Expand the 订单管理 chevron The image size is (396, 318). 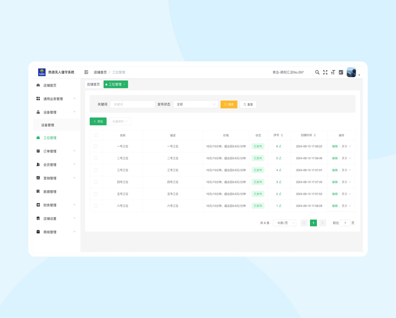(x=74, y=151)
